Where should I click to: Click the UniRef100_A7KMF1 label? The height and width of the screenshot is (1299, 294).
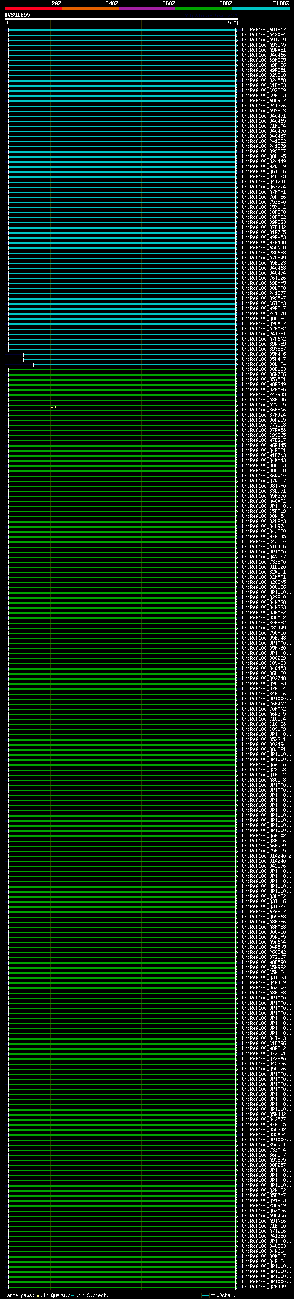(x=264, y=192)
